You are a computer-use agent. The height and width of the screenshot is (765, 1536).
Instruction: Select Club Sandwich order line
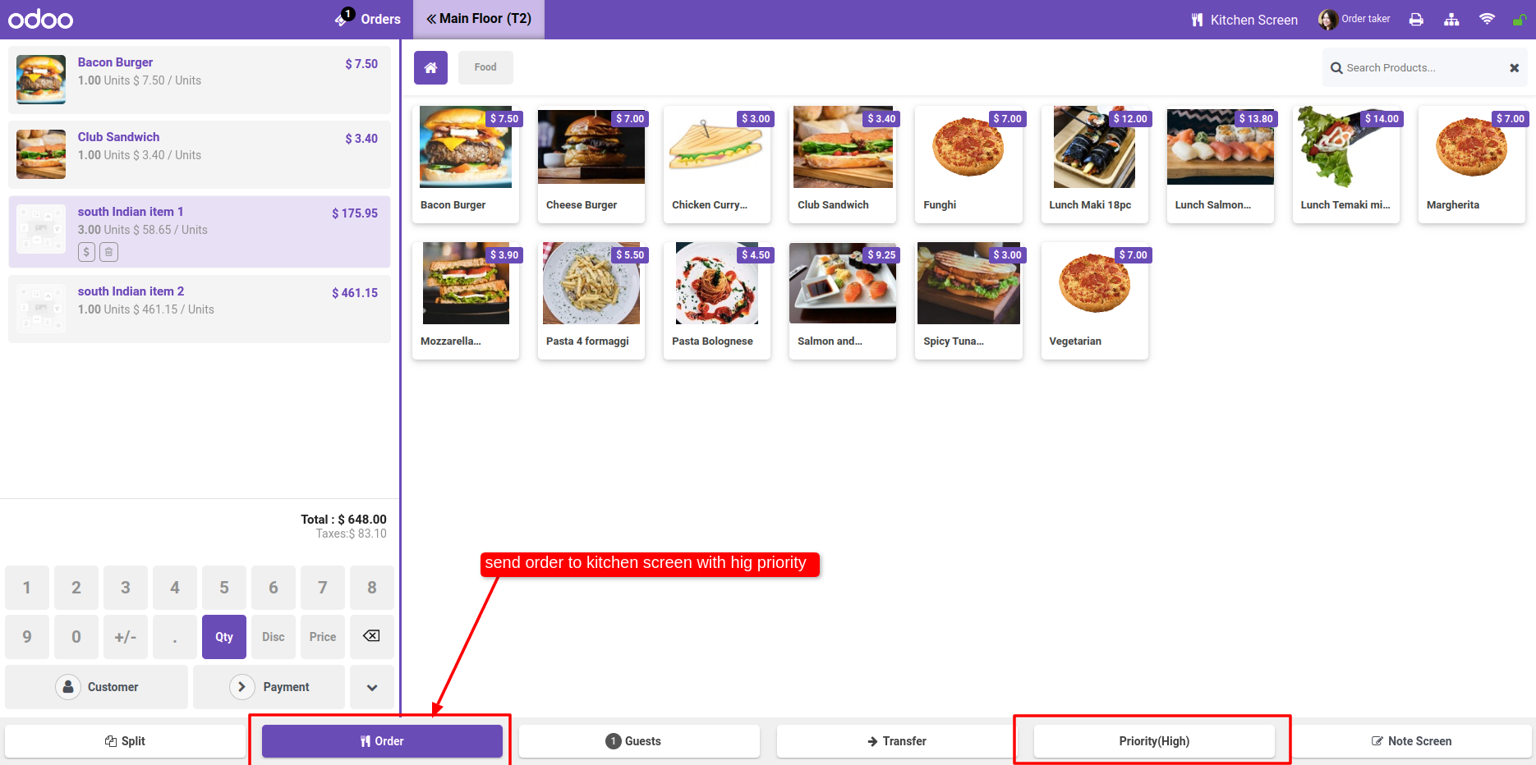[x=200, y=154]
